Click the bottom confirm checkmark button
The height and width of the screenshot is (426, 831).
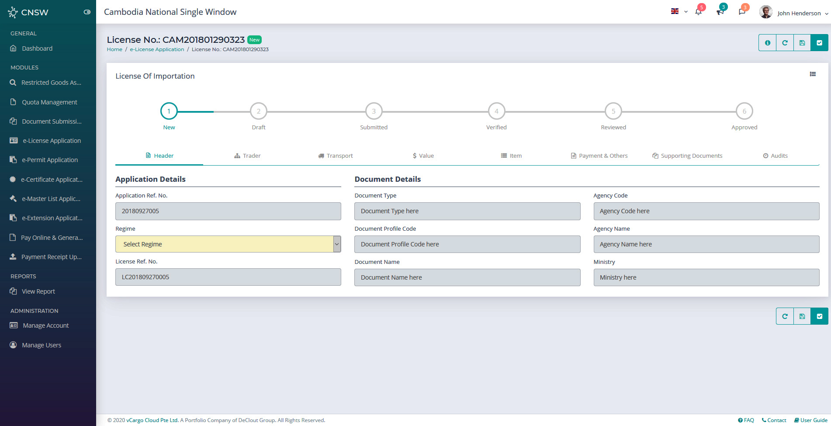coord(819,316)
